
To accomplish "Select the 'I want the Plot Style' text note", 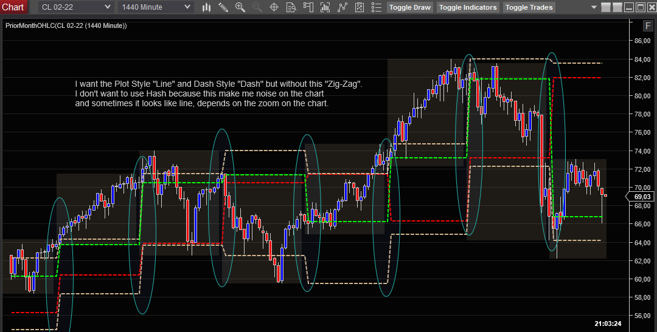I will pyautogui.click(x=219, y=93).
